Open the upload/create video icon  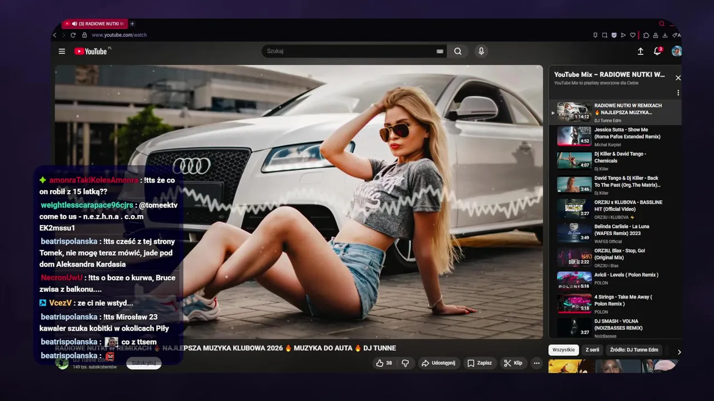640,51
